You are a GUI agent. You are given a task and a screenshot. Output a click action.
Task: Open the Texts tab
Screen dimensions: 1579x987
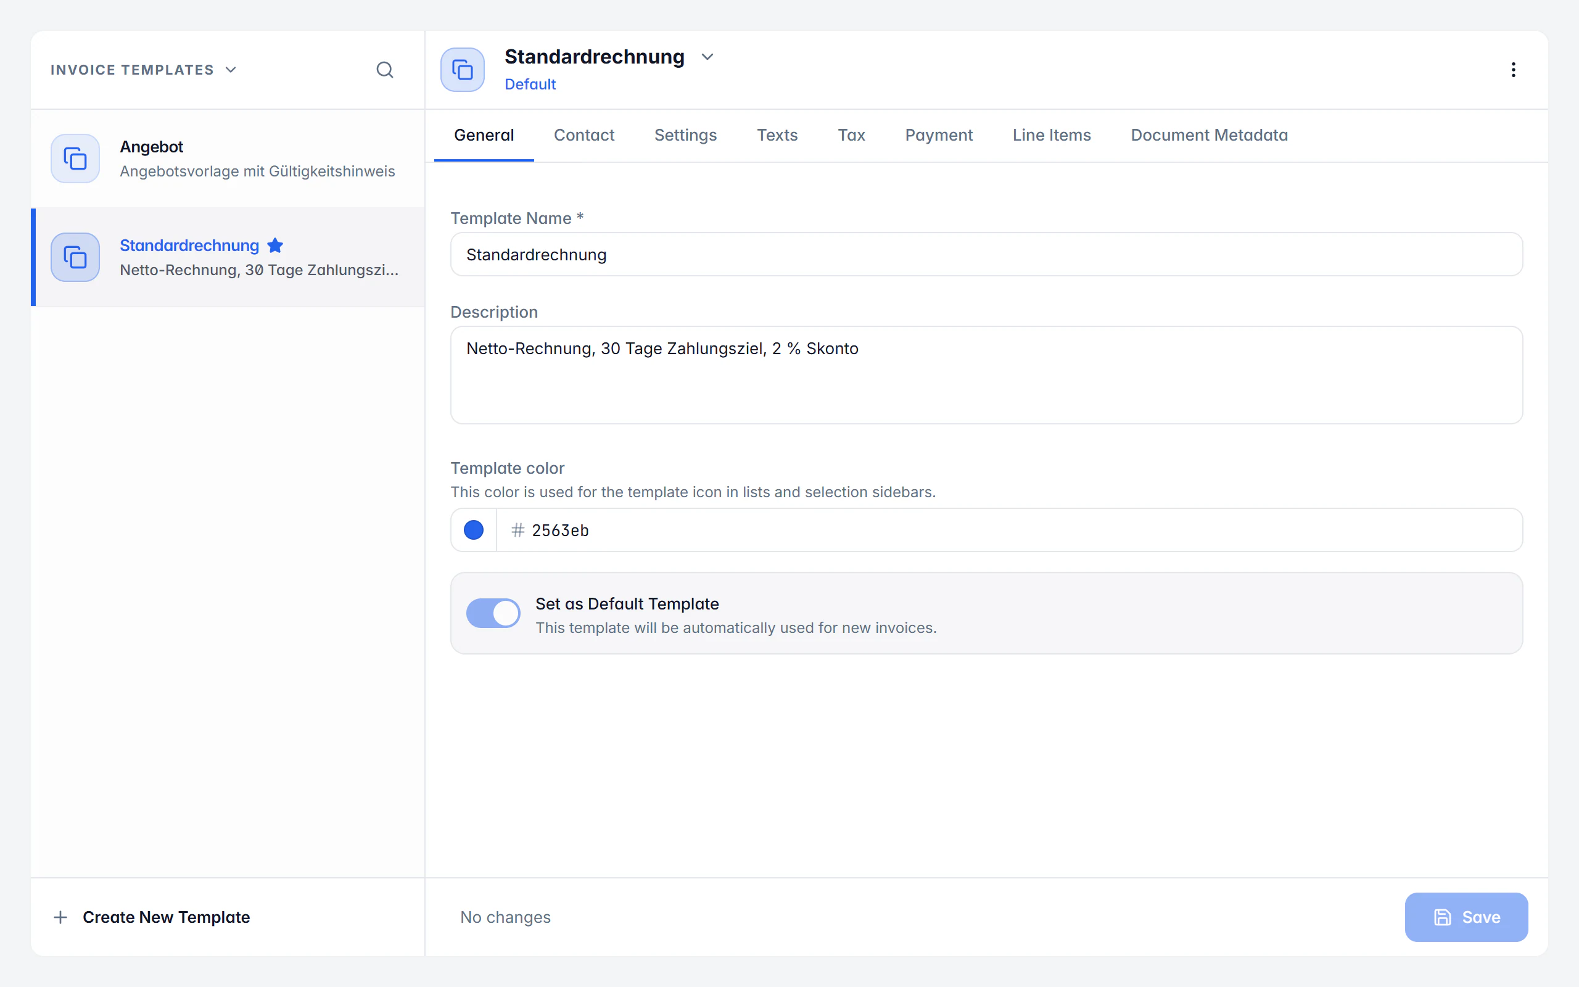(x=777, y=135)
